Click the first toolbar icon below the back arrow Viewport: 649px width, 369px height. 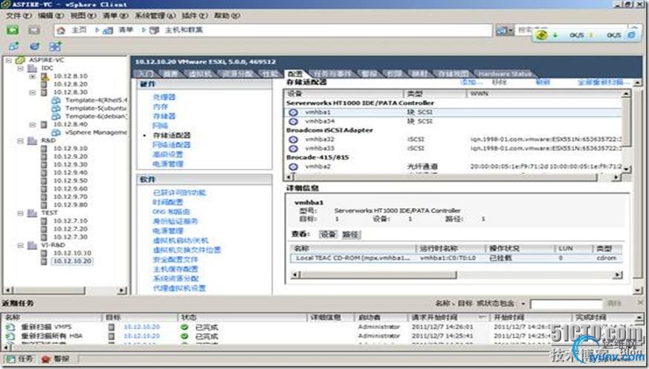point(13,46)
